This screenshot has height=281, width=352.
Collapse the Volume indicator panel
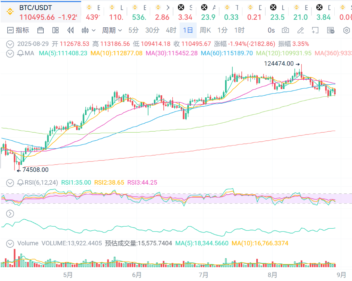pos(10,244)
